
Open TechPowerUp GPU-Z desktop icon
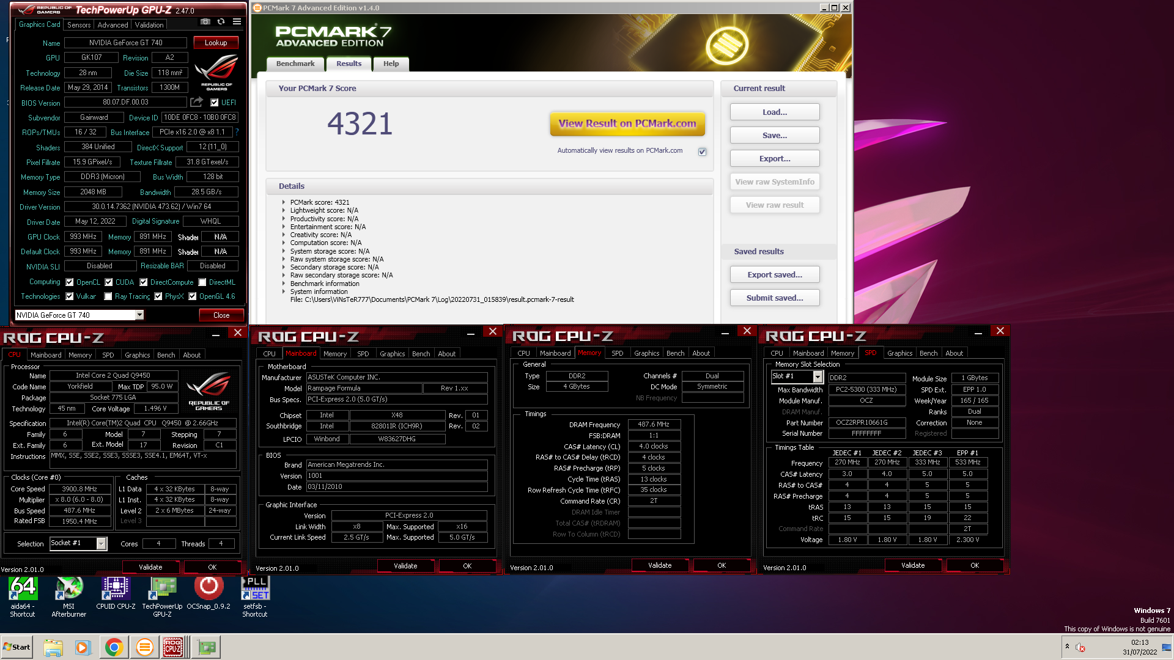pyautogui.click(x=162, y=597)
